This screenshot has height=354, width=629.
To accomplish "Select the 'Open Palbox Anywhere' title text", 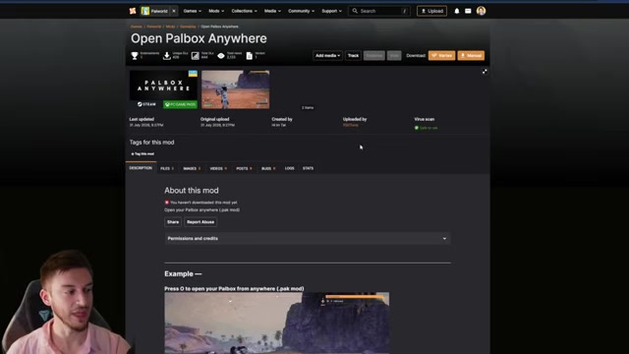I will coord(199,38).
